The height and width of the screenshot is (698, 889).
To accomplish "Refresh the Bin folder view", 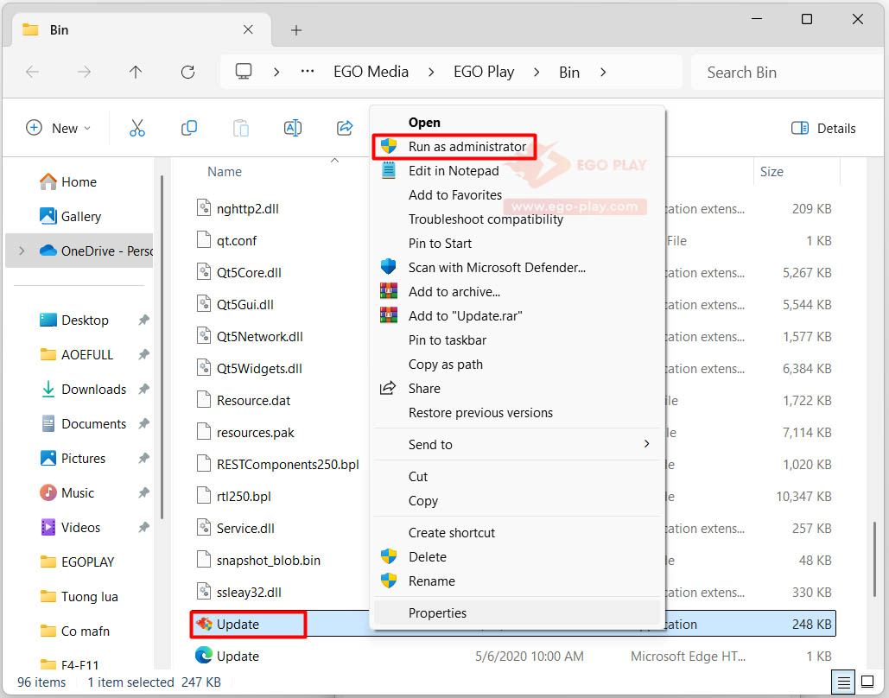I will [187, 72].
